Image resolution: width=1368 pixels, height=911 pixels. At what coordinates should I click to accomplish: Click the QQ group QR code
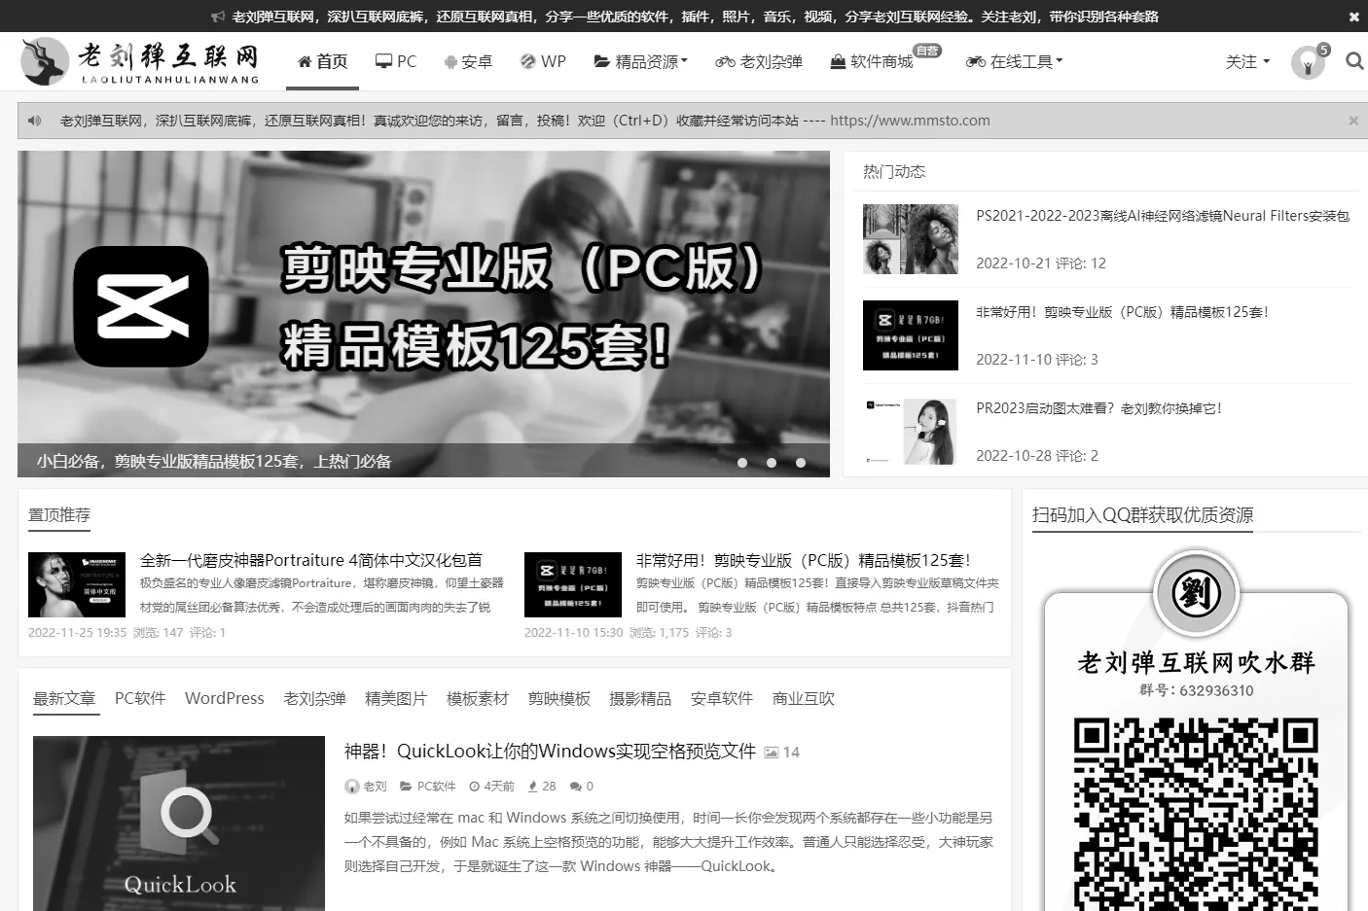(x=1196, y=815)
